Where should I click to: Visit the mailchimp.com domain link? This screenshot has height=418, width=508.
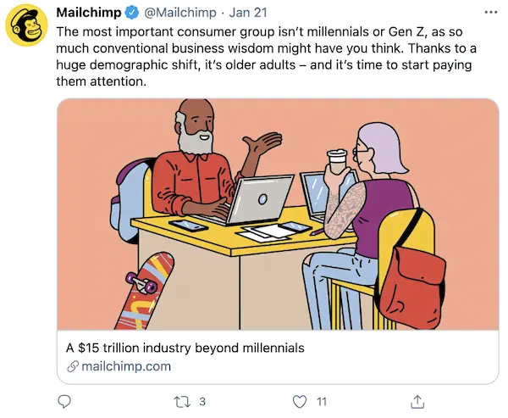click(126, 366)
